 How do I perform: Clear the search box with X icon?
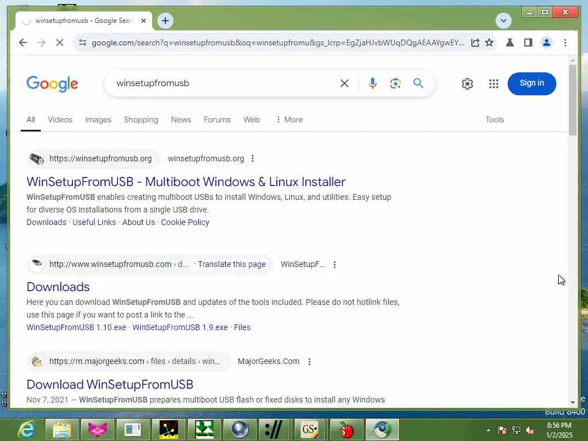pos(345,83)
